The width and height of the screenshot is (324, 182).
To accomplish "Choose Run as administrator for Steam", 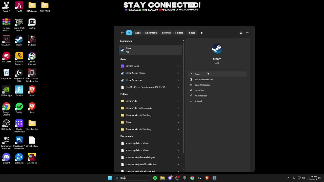I will (217, 79).
